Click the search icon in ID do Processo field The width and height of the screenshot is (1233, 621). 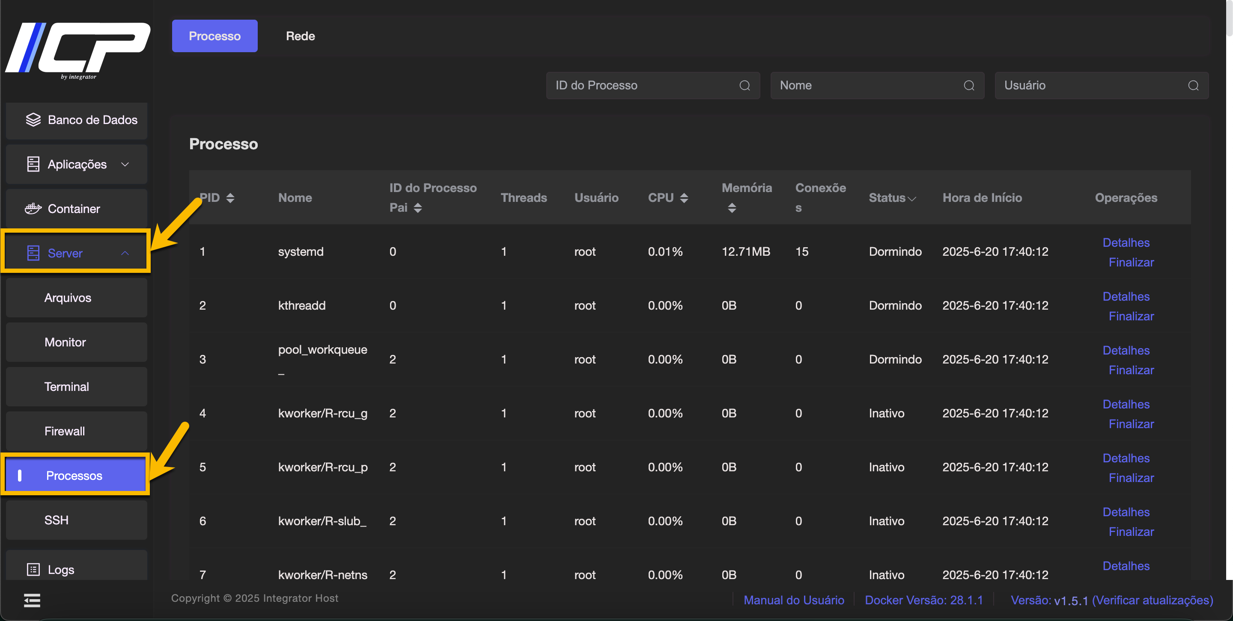click(x=745, y=86)
